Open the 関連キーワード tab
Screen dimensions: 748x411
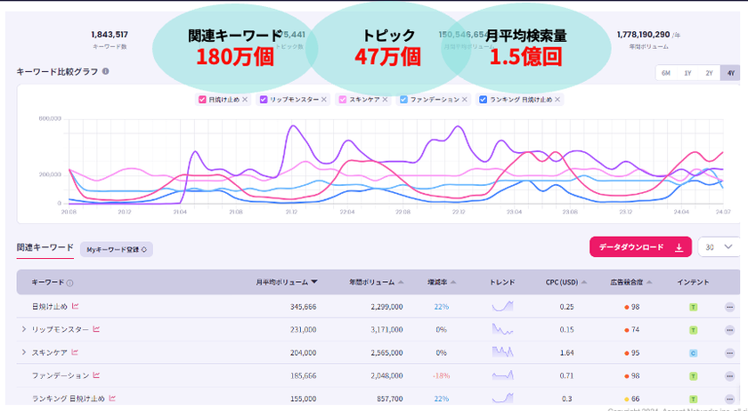[x=45, y=247]
